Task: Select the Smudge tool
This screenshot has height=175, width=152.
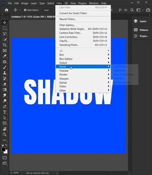Action: point(5,95)
